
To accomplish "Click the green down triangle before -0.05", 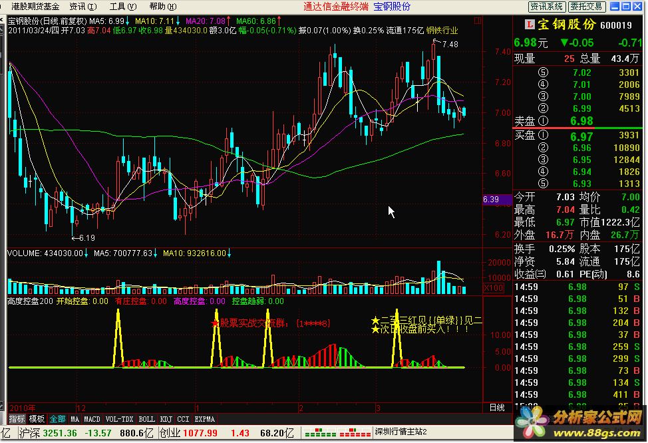I will pyautogui.click(x=565, y=43).
